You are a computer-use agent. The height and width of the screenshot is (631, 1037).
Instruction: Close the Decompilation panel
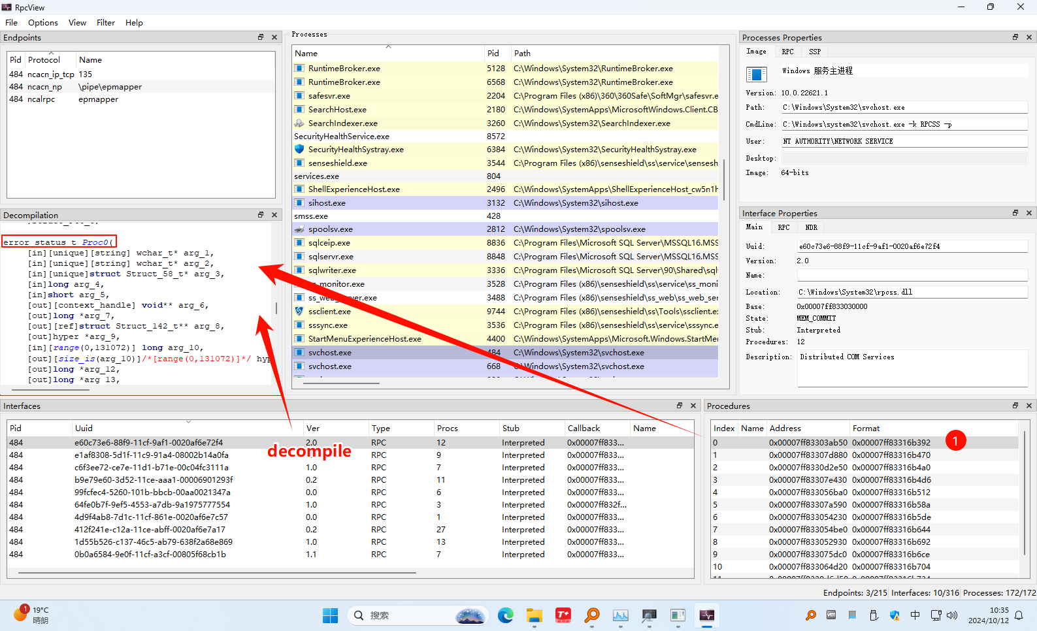(274, 215)
